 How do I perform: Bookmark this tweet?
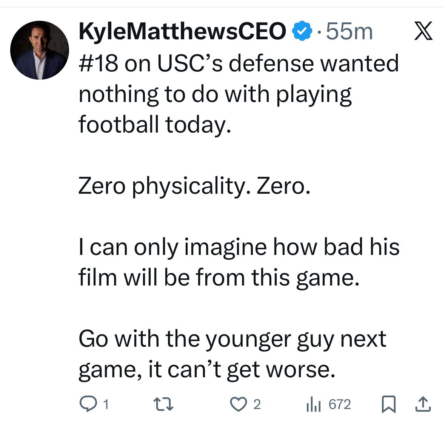[x=388, y=404]
